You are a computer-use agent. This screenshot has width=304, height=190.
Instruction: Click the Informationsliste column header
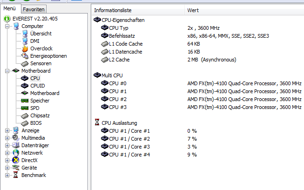[138, 10]
